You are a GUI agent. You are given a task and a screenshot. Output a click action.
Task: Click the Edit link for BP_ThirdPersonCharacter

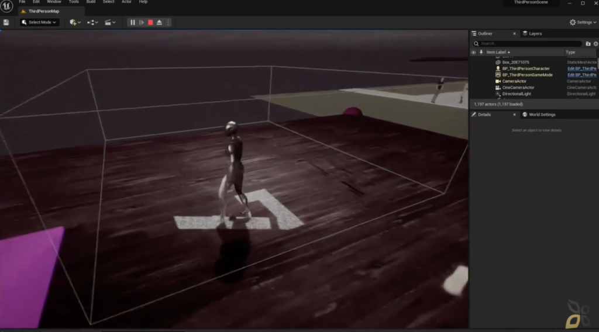(x=582, y=69)
